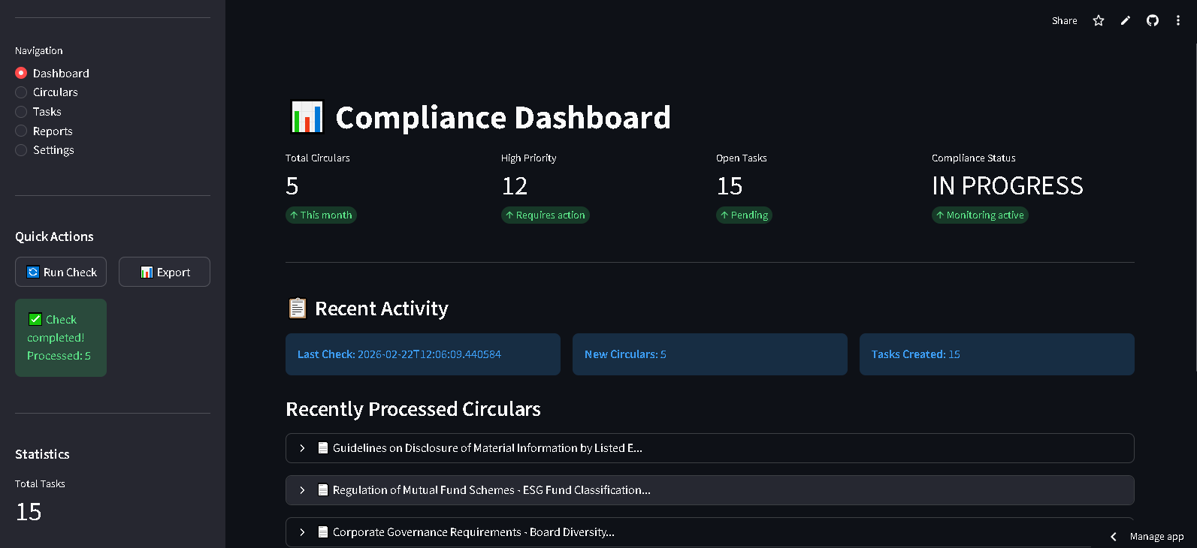
Task: Open the GitHub repository icon
Action: click(x=1153, y=21)
